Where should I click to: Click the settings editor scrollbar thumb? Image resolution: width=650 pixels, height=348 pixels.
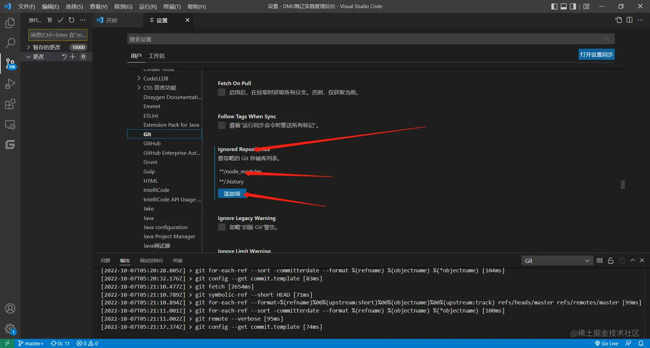tap(623, 185)
